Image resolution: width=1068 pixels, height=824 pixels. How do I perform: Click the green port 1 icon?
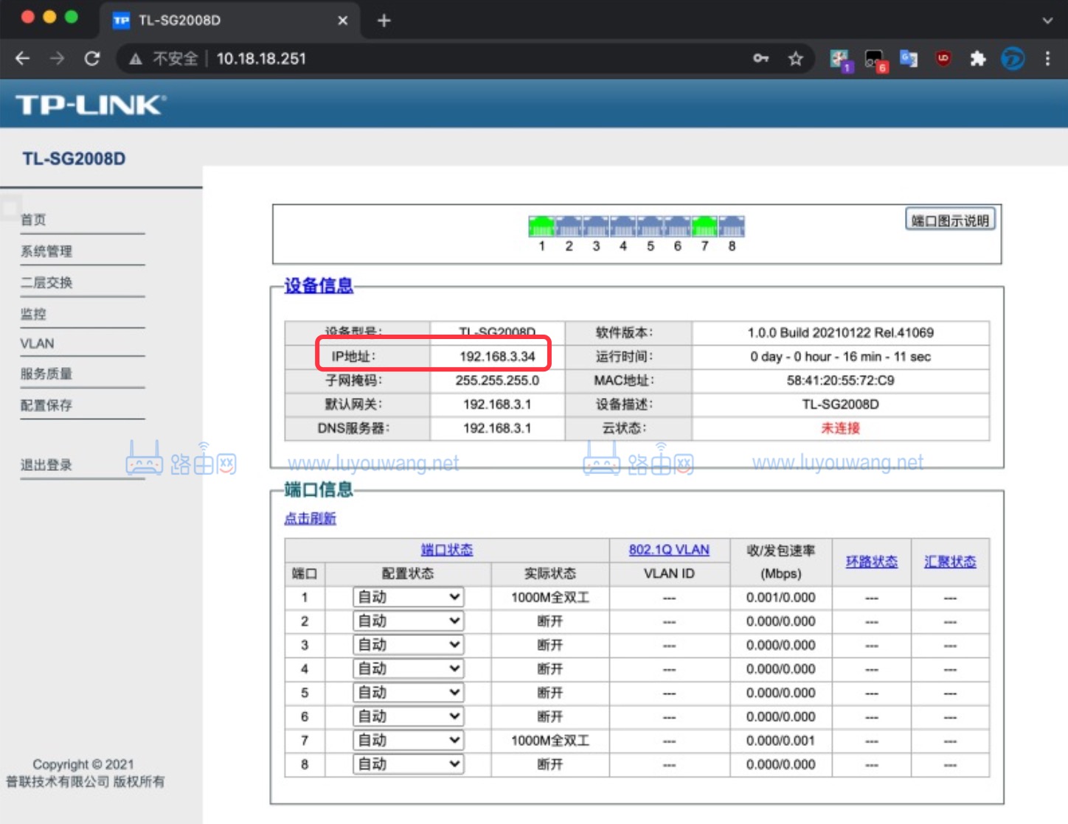click(541, 227)
